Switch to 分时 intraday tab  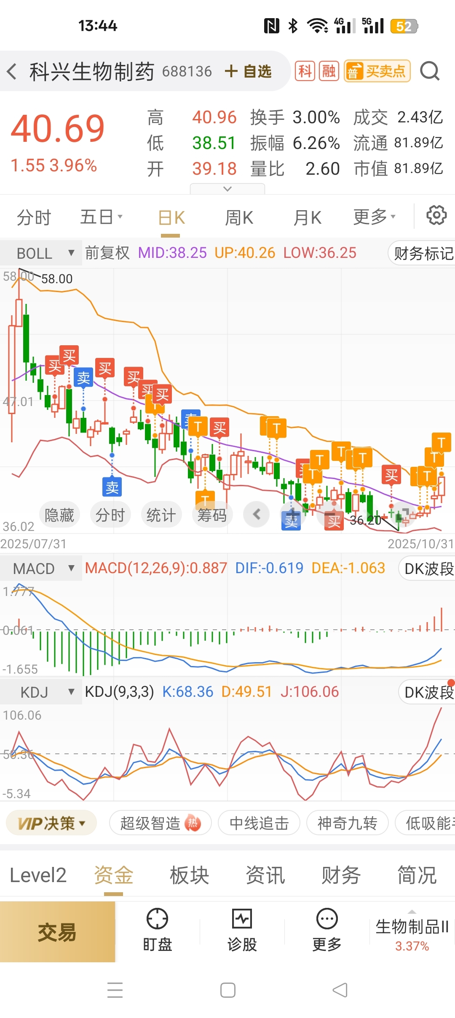click(x=34, y=217)
